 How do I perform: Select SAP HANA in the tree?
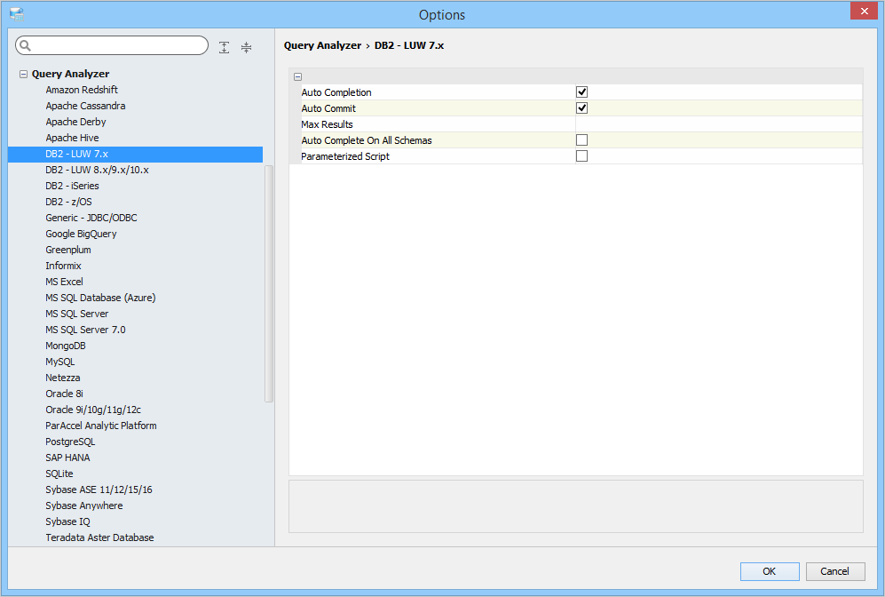tap(67, 458)
